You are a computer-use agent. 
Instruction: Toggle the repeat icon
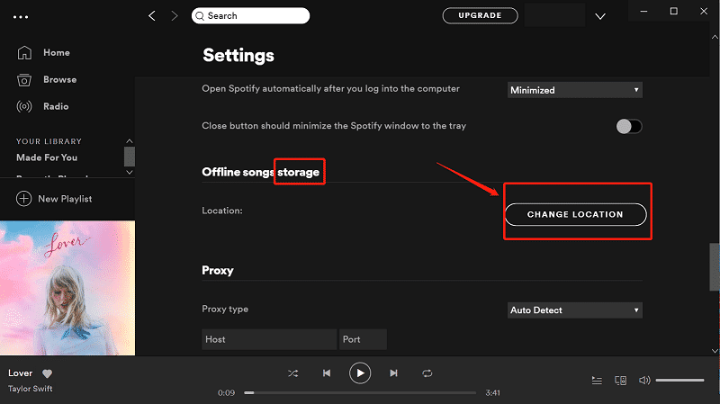click(x=427, y=373)
